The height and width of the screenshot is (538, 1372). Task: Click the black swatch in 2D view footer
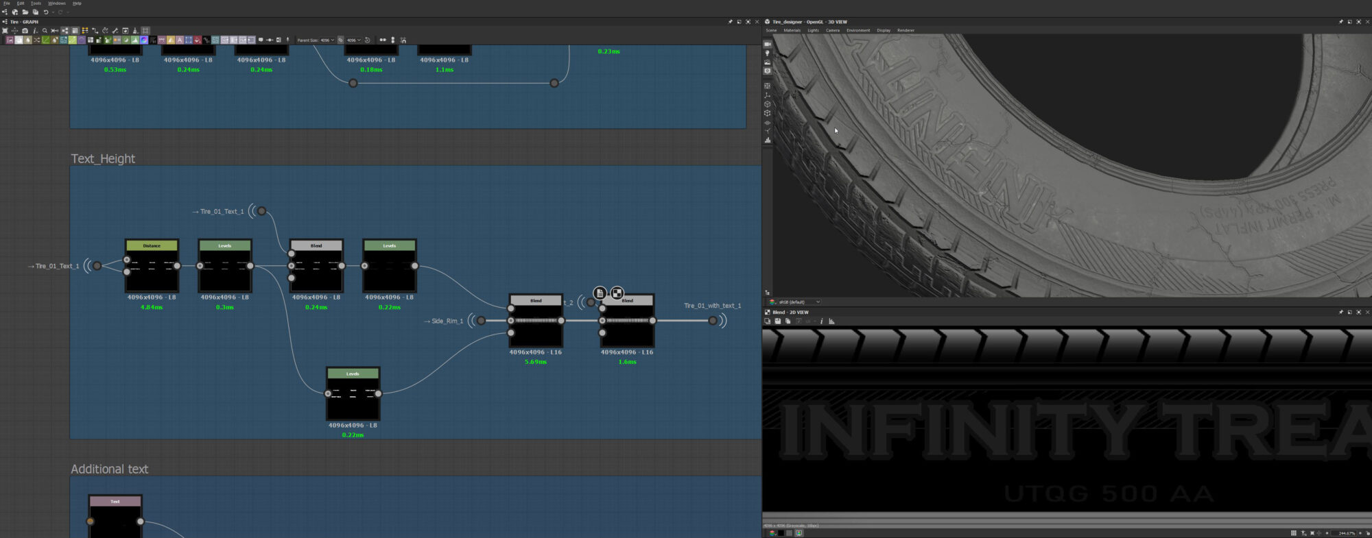point(781,533)
